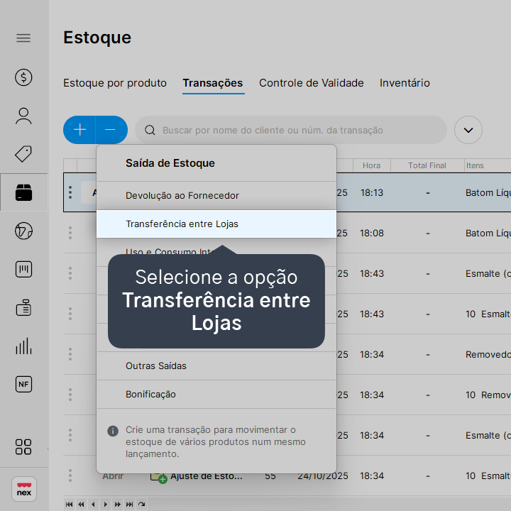The image size is (511, 511).
Task: Click the magnifier icon in search bar
Action: point(150,130)
